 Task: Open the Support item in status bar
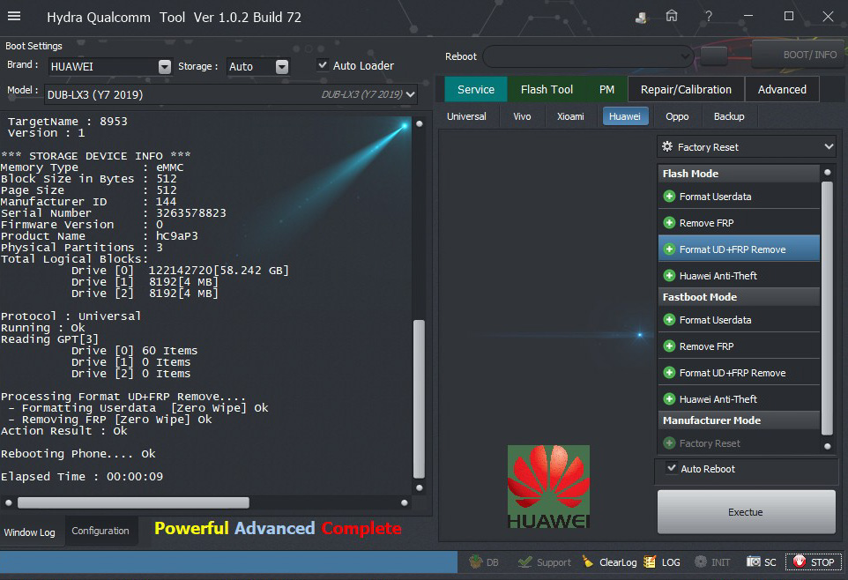545,562
